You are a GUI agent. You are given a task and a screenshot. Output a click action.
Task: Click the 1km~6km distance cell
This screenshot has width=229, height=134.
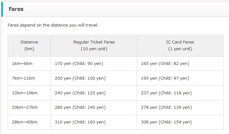(x=22, y=64)
